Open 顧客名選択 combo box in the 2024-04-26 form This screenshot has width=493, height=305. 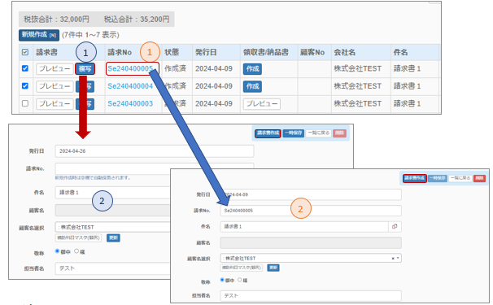(x=113, y=227)
